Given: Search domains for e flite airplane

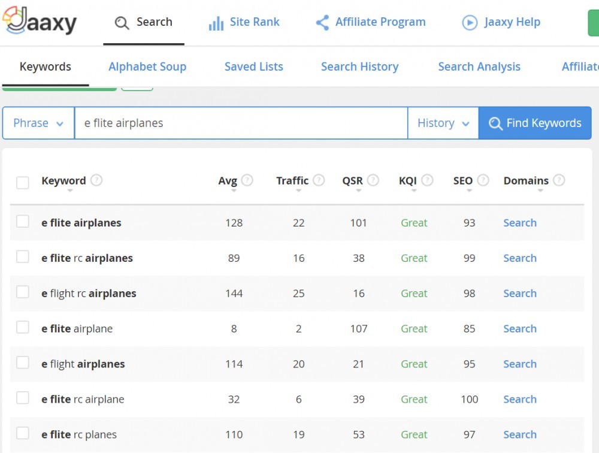Looking at the screenshot, I should (x=520, y=329).
